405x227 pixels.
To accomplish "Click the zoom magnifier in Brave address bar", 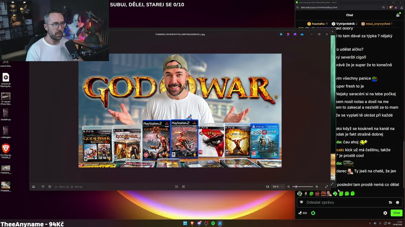I will 383,7.
